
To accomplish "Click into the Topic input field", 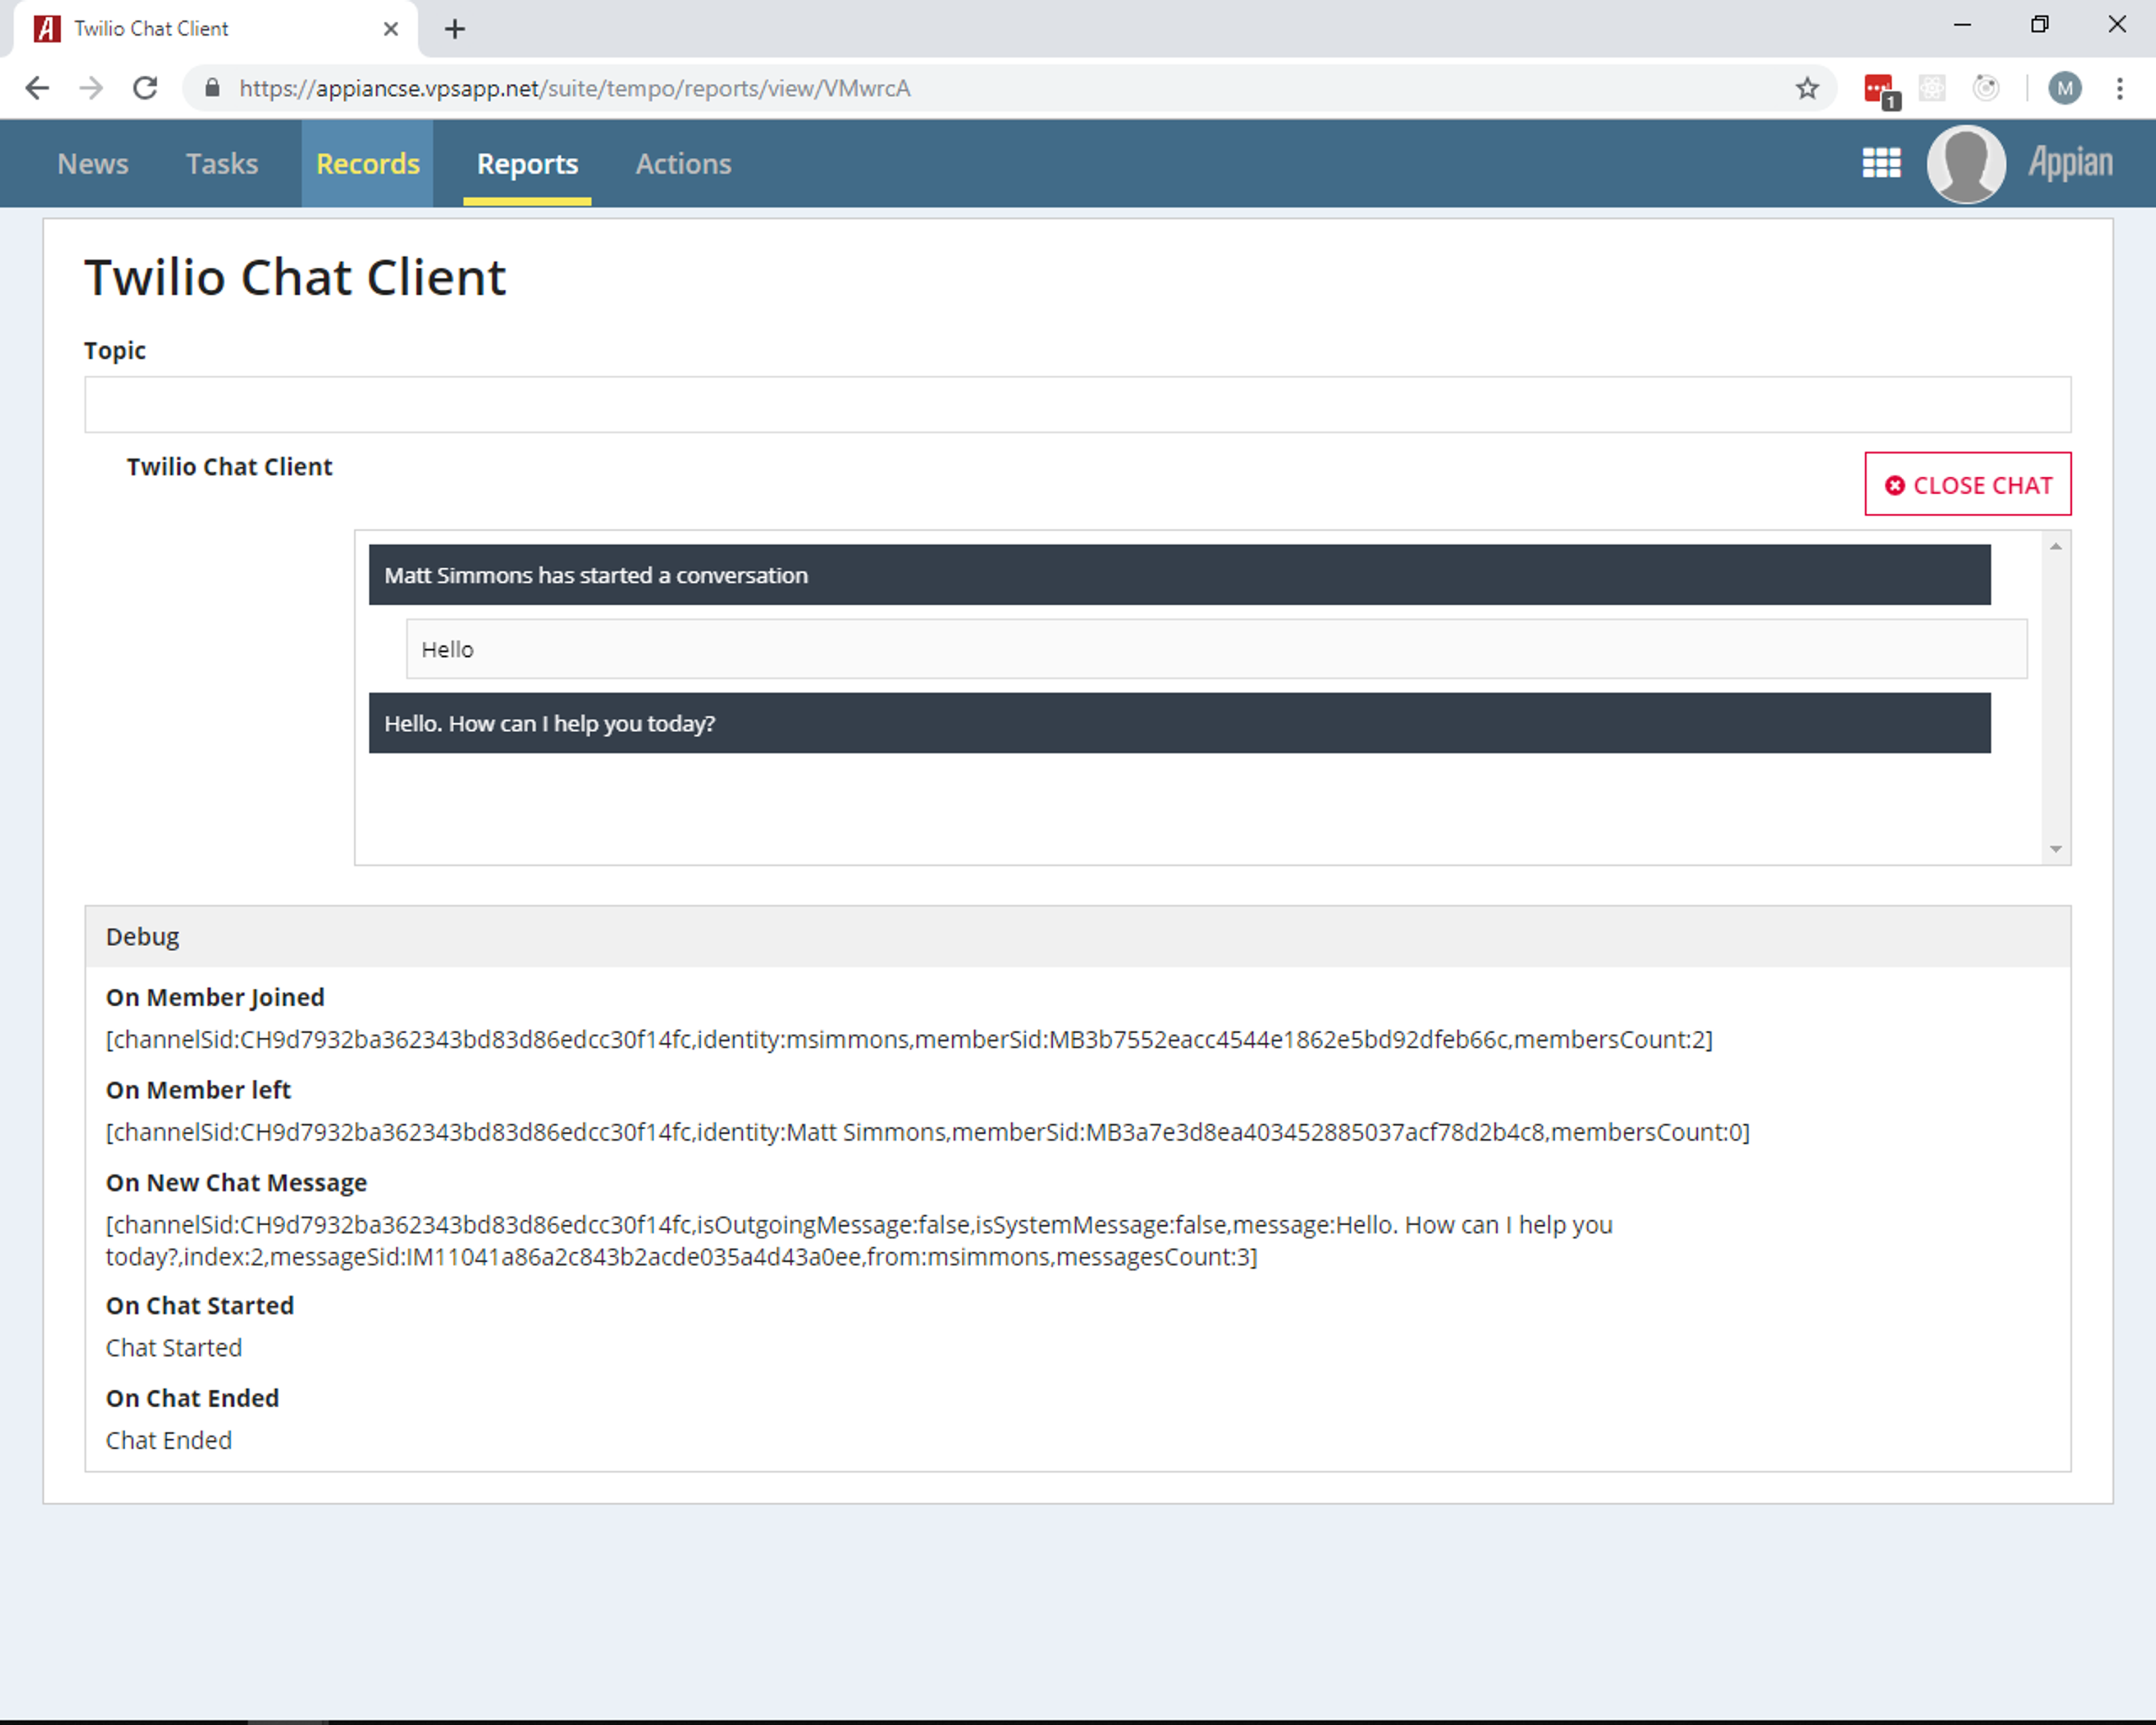I will coord(1077,404).
